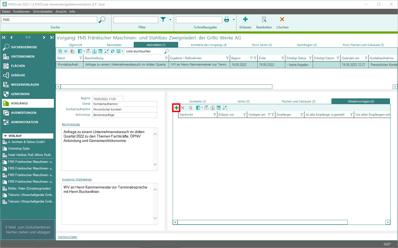
Task: Open the Ansicht menu
Action: [x=61, y=12]
